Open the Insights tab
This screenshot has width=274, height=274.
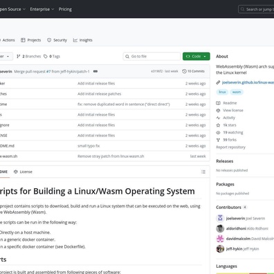click(x=83, y=40)
